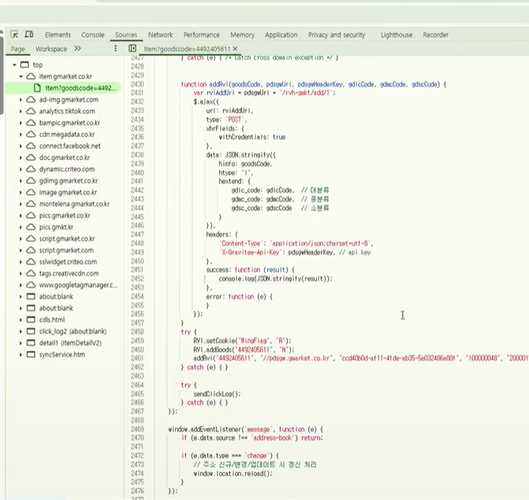Screen dimensions: 529x500
Task: Expand the script.gmarket.co.kr domain arrow
Action: [x=21, y=239]
